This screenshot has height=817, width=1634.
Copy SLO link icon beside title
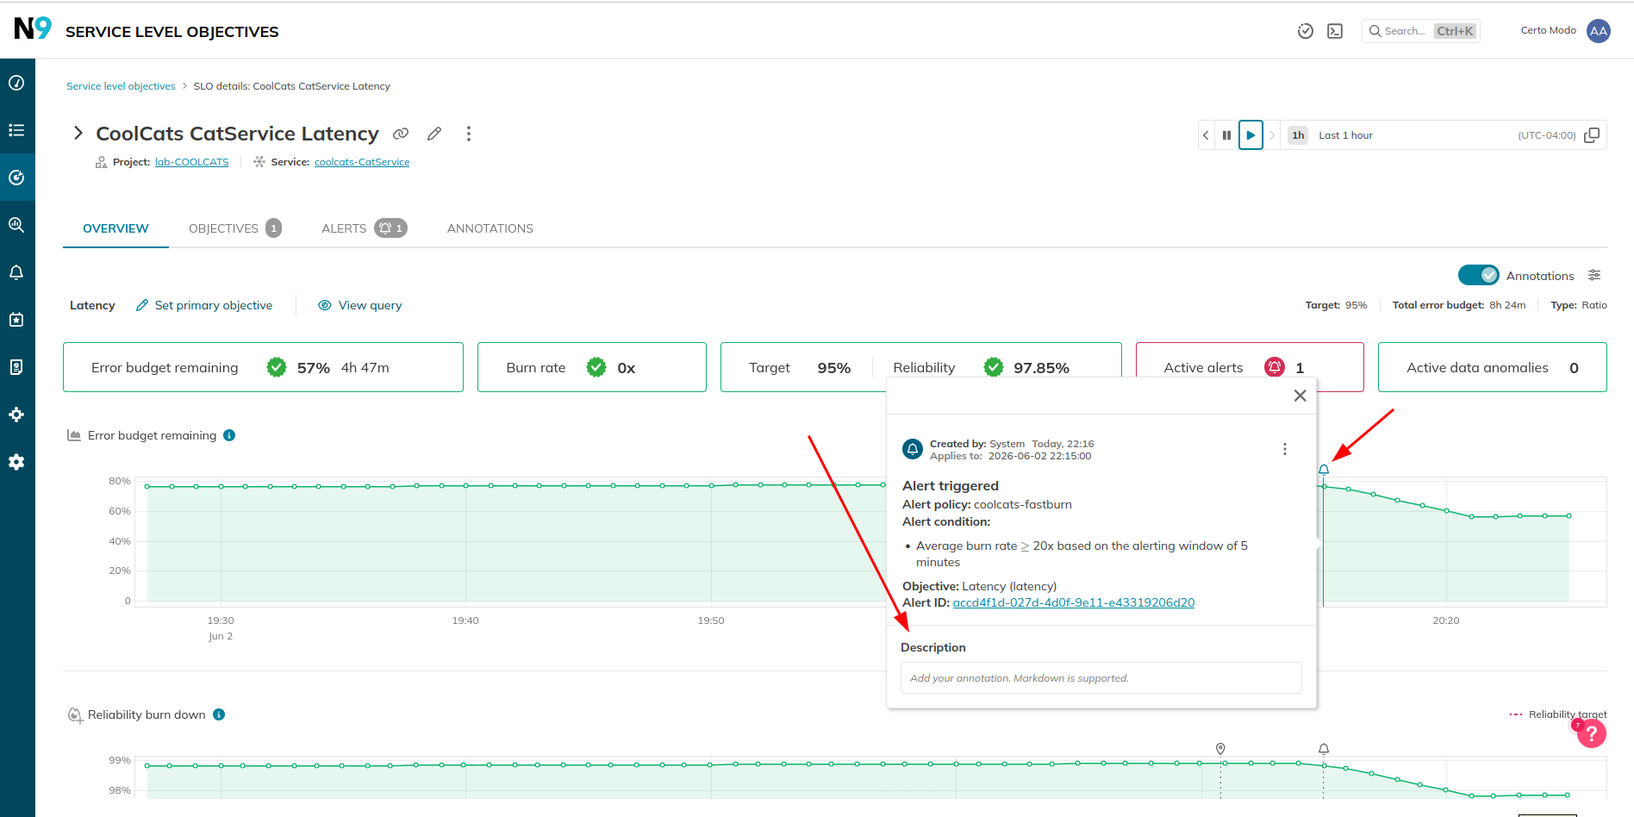[x=401, y=134]
